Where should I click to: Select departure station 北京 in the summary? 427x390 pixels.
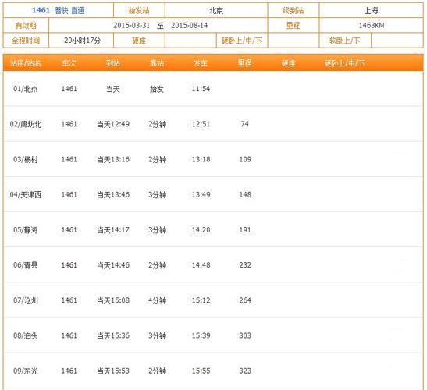click(x=216, y=10)
